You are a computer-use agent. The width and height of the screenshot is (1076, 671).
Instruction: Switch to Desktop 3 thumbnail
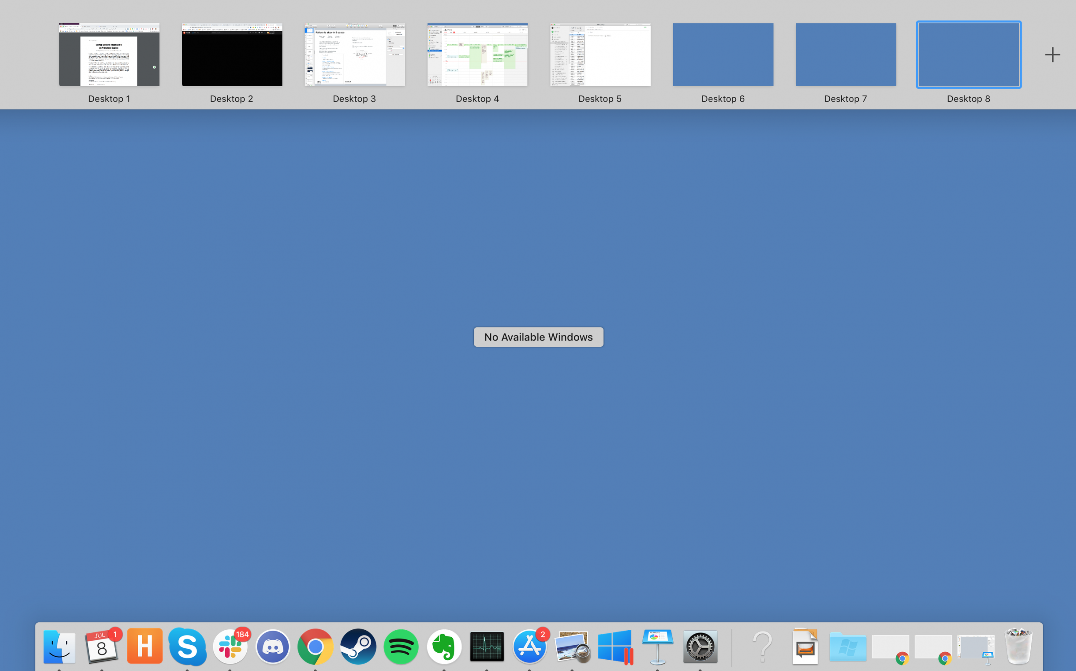(355, 55)
